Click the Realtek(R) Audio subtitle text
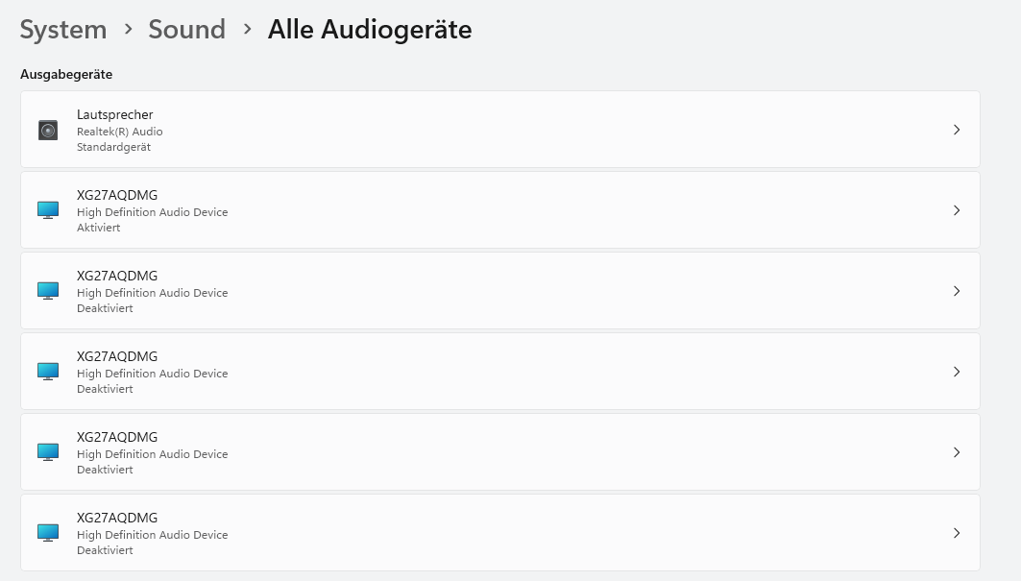1021x581 pixels. click(x=120, y=132)
